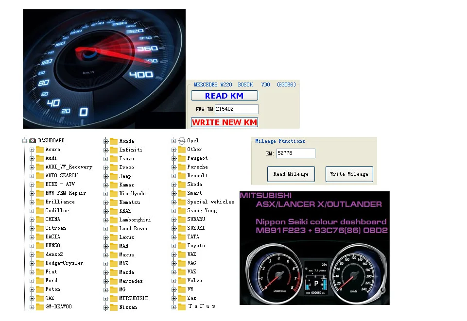Click the Jeep folder icon
The width and height of the screenshot is (467, 321).
[x=114, y=176]
